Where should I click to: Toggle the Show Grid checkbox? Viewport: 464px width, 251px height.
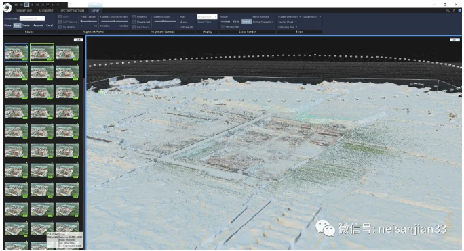coord(223,27)
